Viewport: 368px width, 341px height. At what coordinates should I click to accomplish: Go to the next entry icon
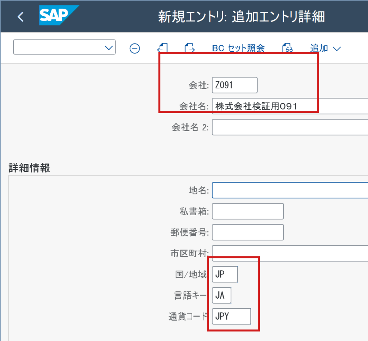pos(190,48)
